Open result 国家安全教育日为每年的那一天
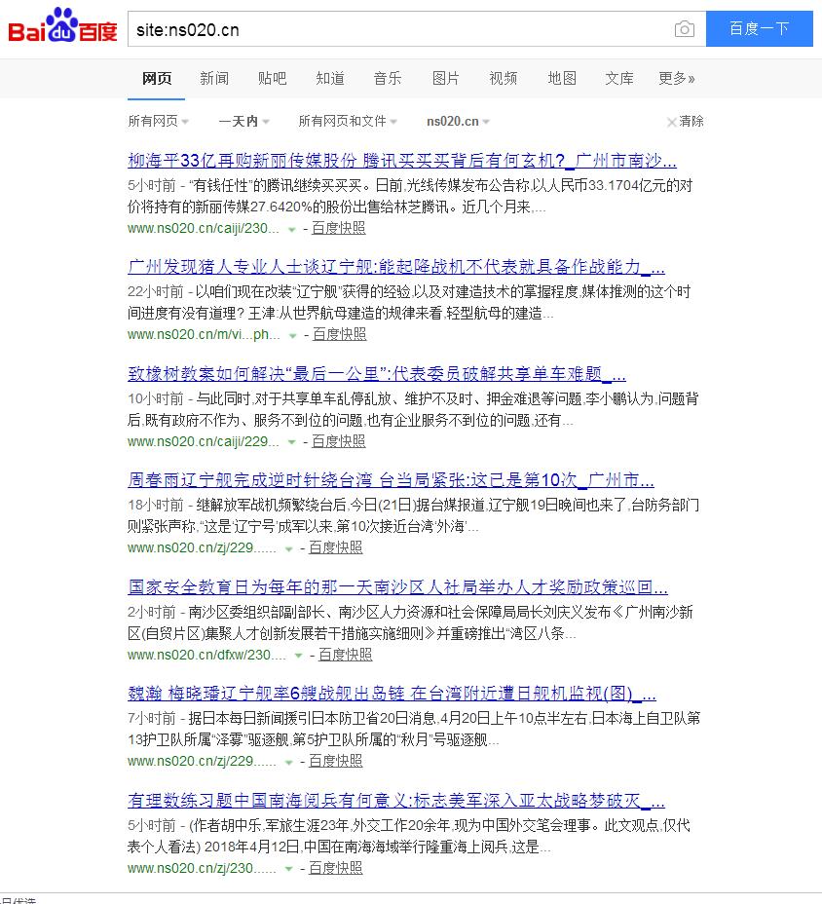 point(397,586)
